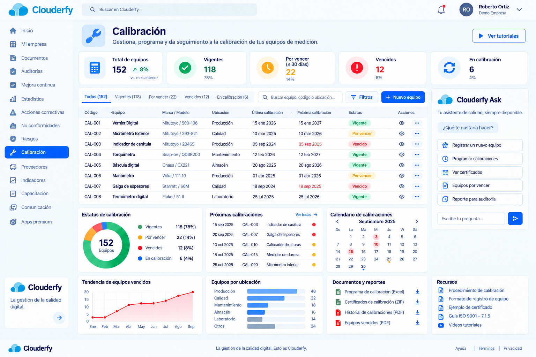Click the Por vencer clock icon
The image size is (536, 357).
coord(268,68)
